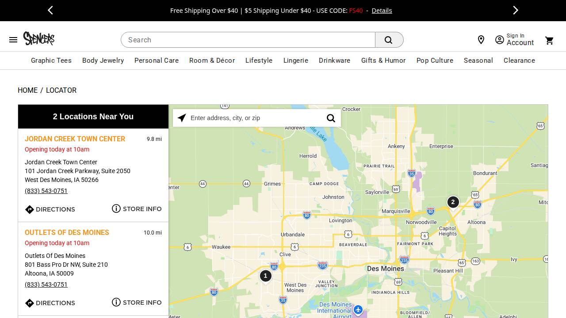The height and width of the screenshot is (318, 566).
Task: Open the Clearance menu
Action: 519,61
